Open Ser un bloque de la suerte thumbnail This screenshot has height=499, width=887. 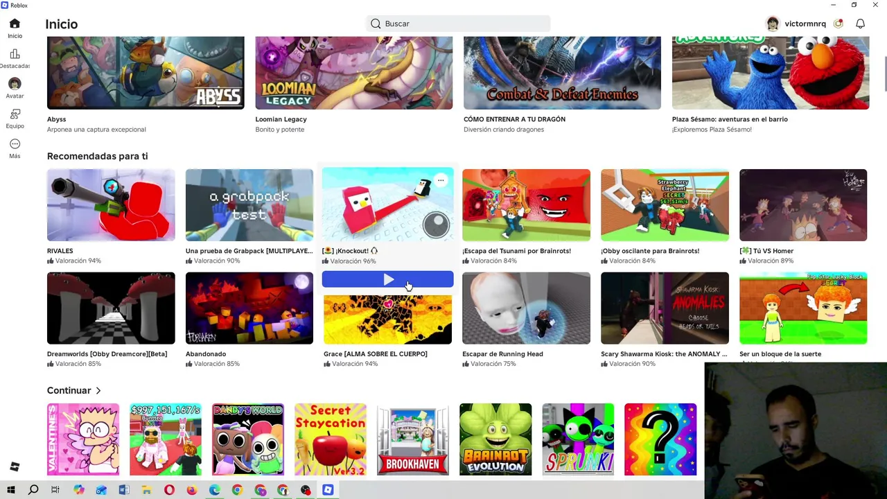803,308
